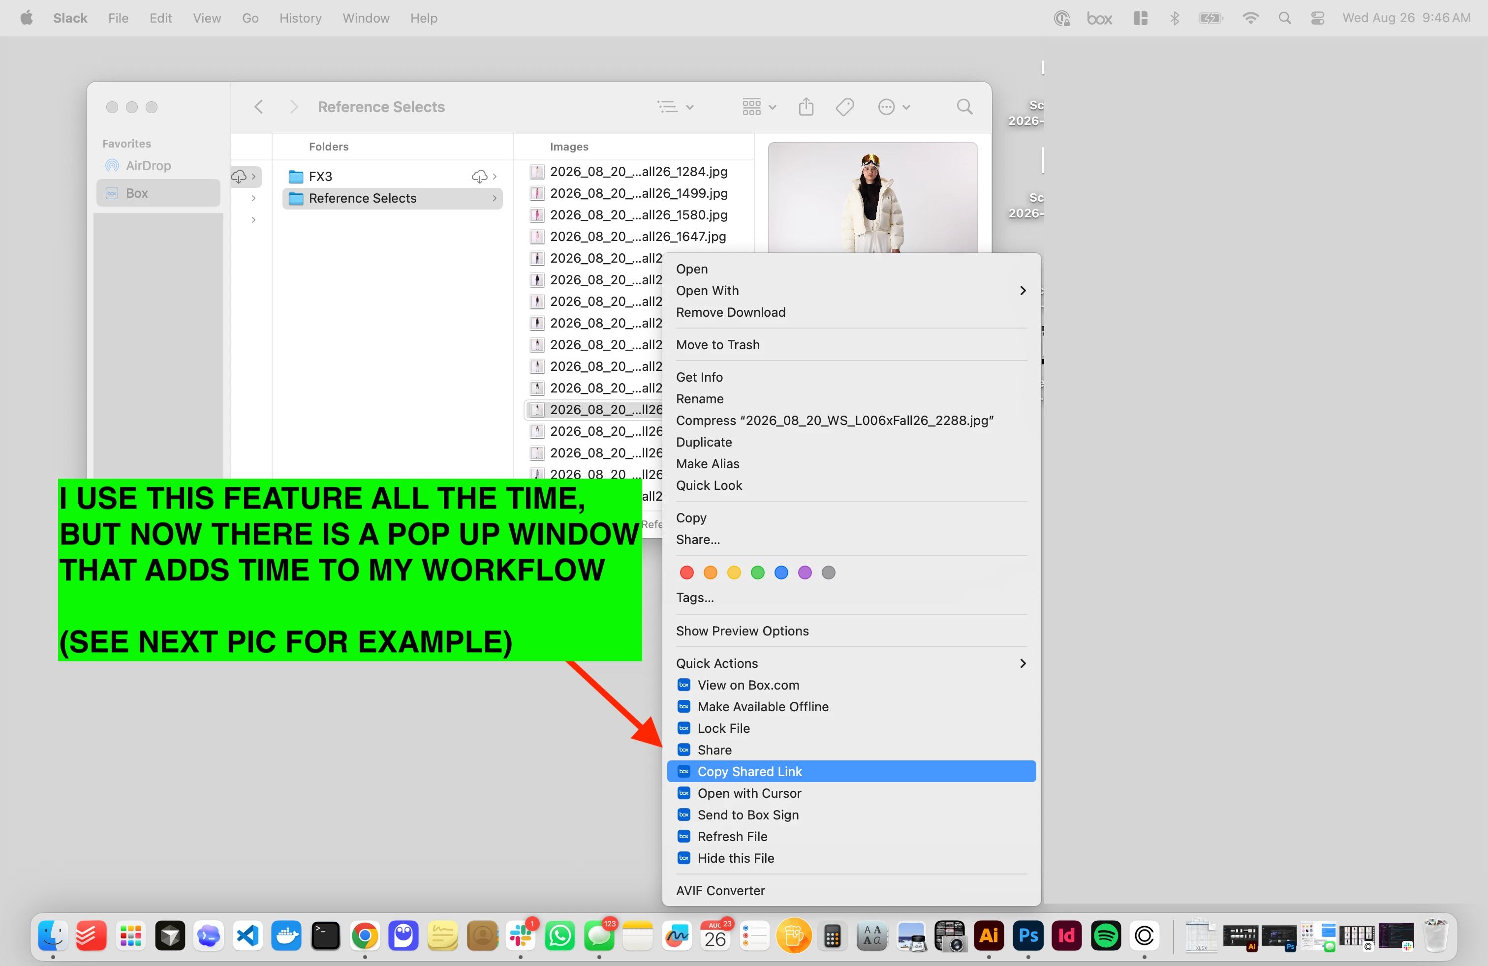
Task: Go back in Finder window
Action: click(x=259, y=107)
